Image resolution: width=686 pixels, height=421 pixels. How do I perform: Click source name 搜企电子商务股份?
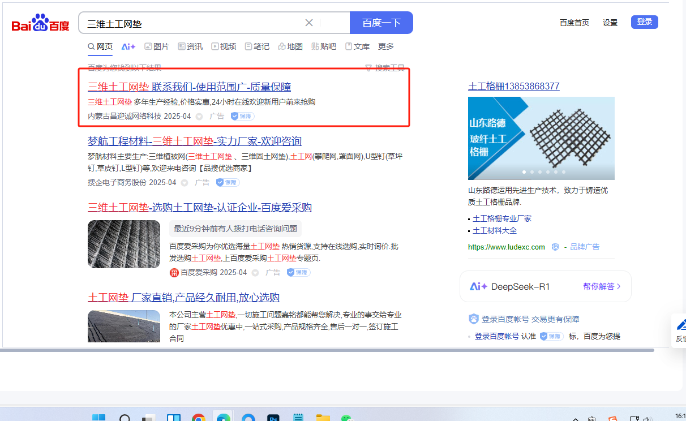point(117,182)
